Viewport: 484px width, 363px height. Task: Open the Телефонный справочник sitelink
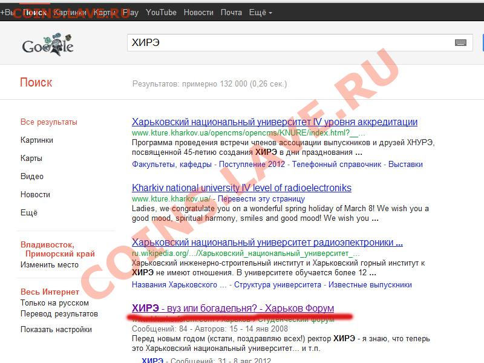point(337,164)
